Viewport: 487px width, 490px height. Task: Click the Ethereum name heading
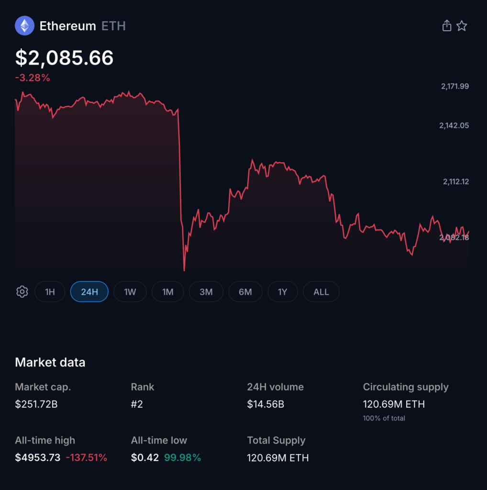point(70,25)
